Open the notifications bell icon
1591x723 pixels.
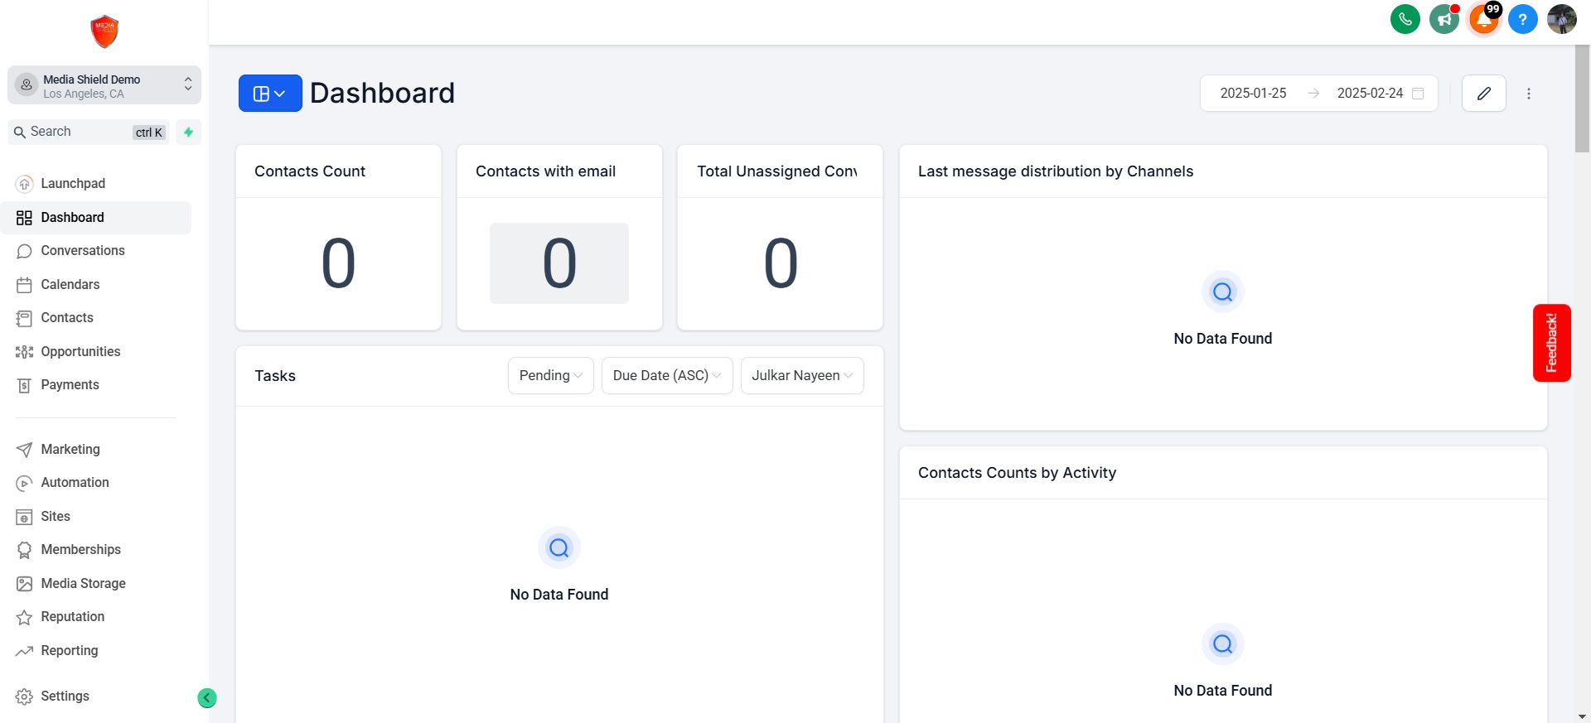coord(1483,19)
